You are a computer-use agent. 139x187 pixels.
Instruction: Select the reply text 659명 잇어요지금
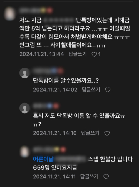coord(55,167)
